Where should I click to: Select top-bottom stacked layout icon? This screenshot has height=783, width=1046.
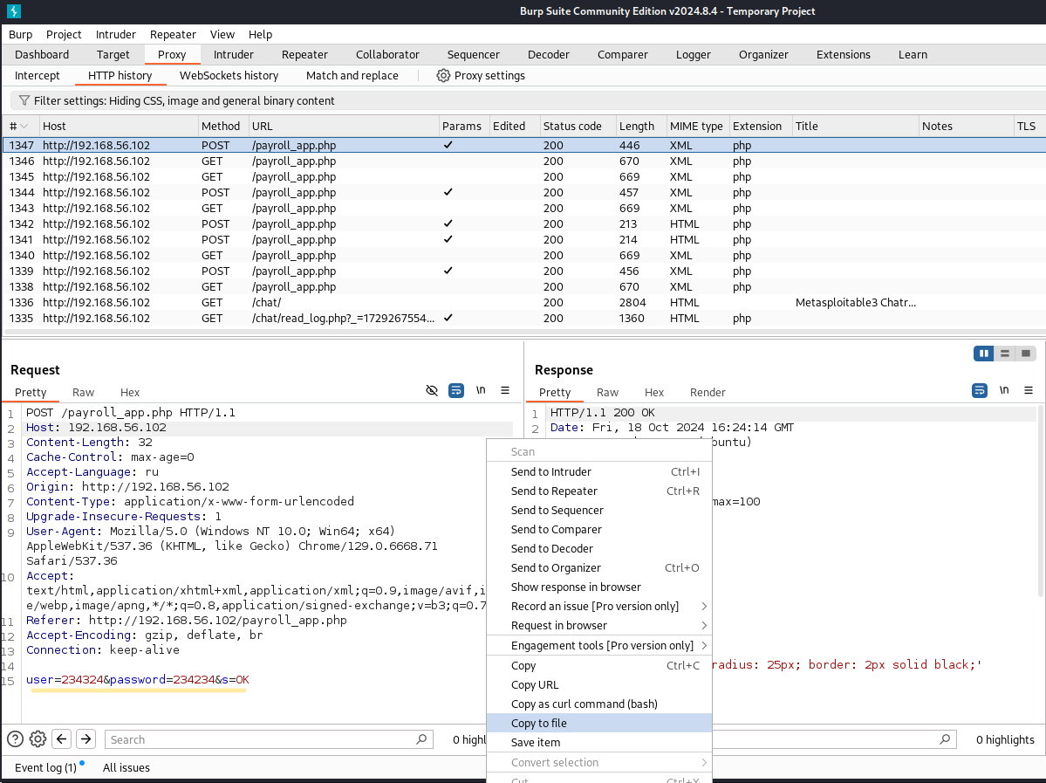[x=1005, y=354]
